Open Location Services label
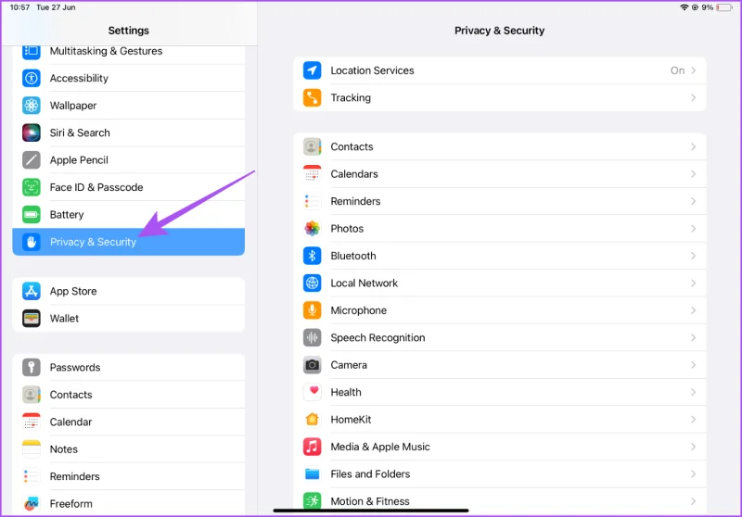This screenshot has height=517, width=742. click(372, 70)
